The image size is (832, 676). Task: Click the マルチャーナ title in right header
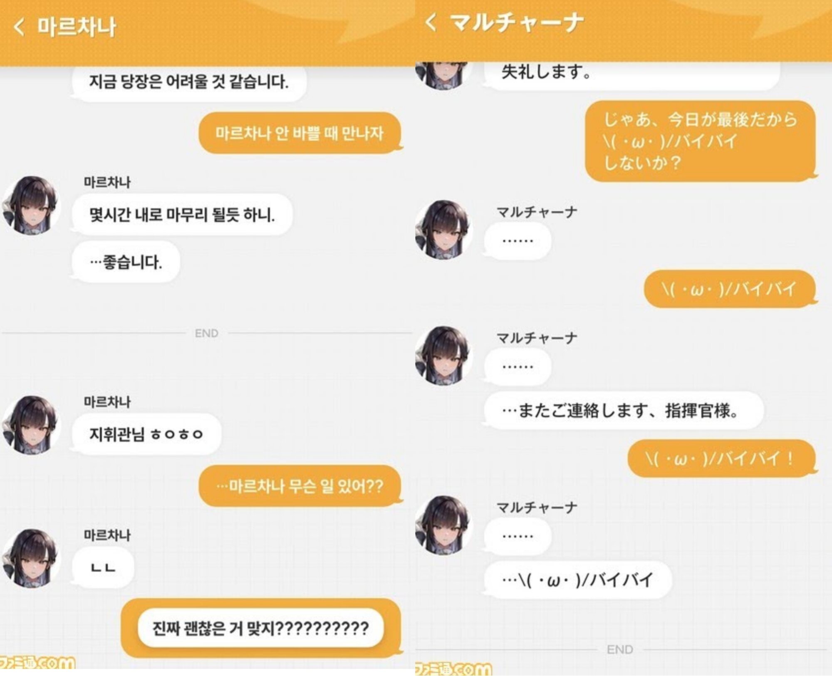pos(516,22)
